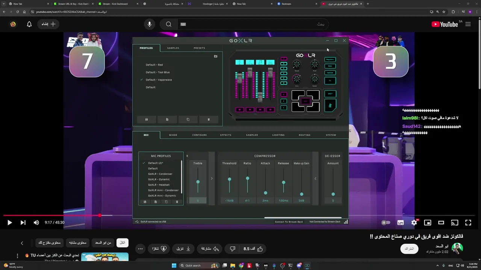
Task: Open Chrome from the taskbar
Action: [x=241, y=265]
